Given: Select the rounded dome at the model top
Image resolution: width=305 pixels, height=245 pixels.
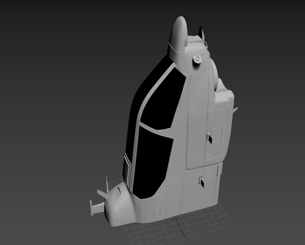Looking at the screenshot, I should click(x=178, y=35).
